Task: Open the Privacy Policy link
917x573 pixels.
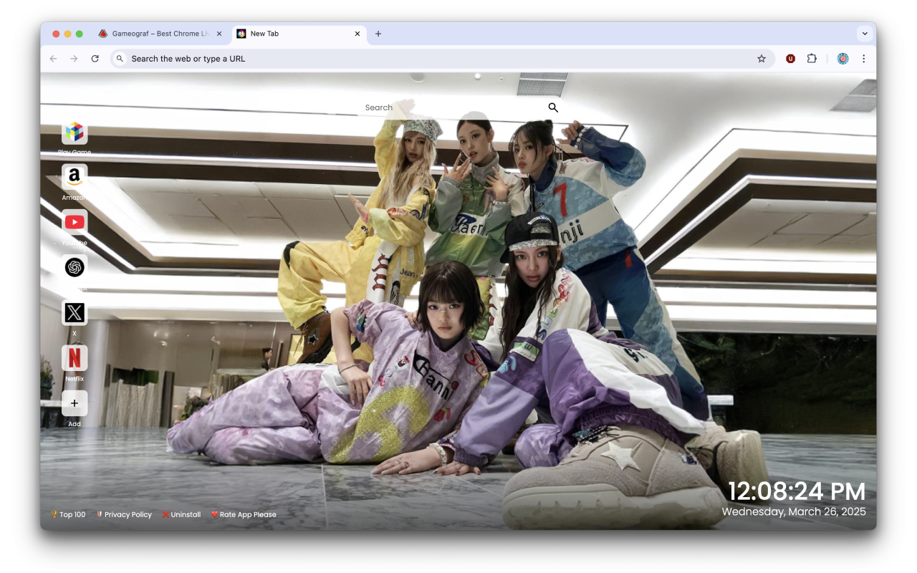Action: click(125, 514)
